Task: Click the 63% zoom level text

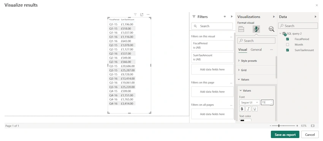Action: click(x=304, y=125)
